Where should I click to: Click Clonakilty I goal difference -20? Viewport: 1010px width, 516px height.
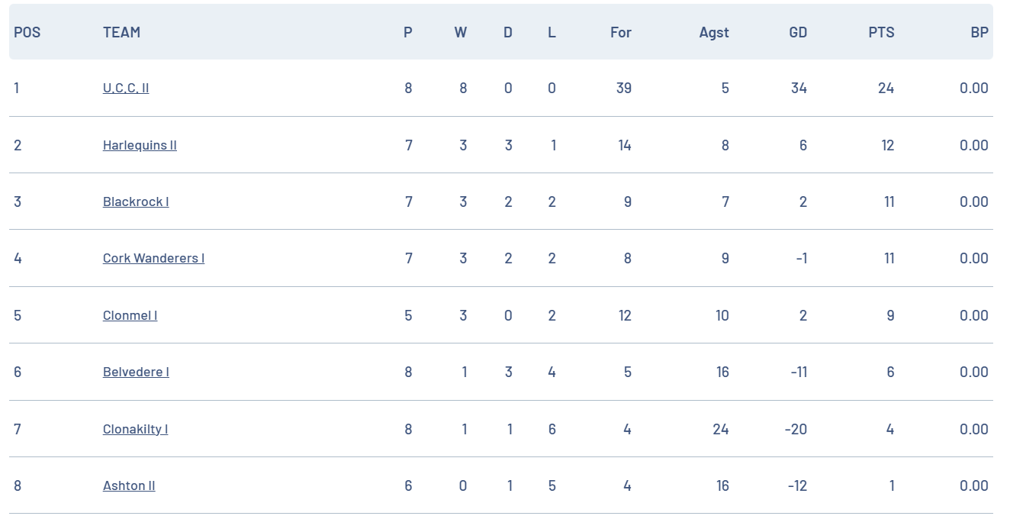[x=796, y=429]
